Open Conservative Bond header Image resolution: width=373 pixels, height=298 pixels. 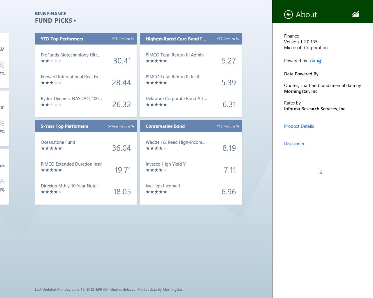(x=191, y=126)
